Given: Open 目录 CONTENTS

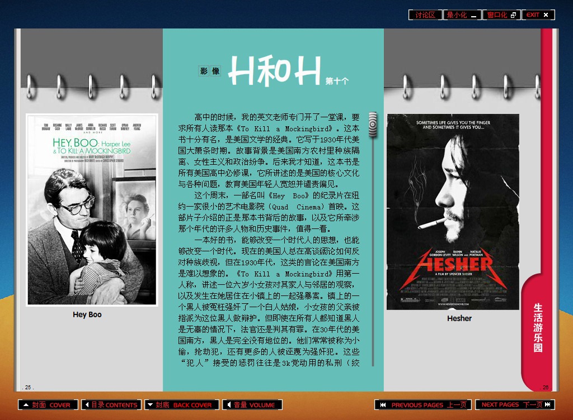Looking at the screenshot, I should [x=111, y=405].
